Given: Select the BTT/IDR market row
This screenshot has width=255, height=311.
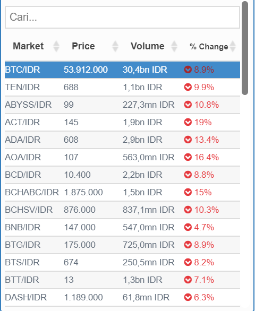Looking at the screenshot, I should point(122,280).
